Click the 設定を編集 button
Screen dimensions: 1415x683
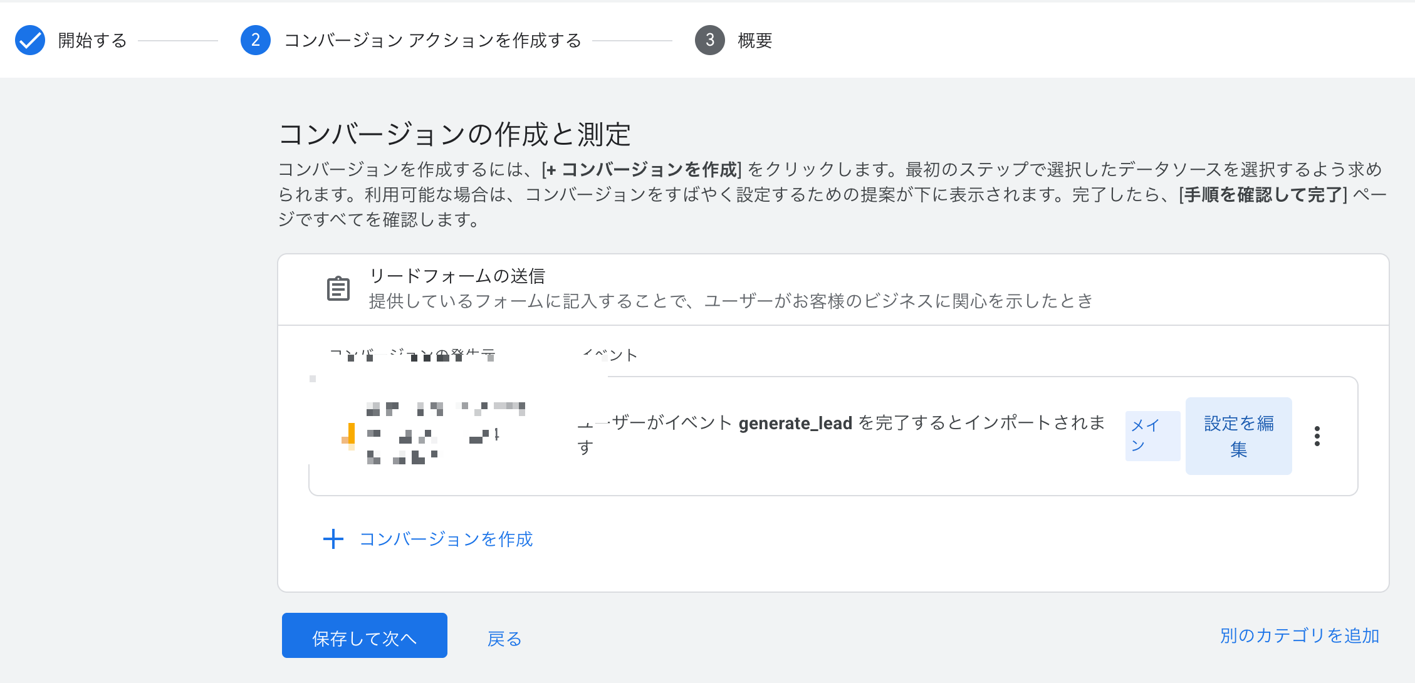[x=1239, y=436]
